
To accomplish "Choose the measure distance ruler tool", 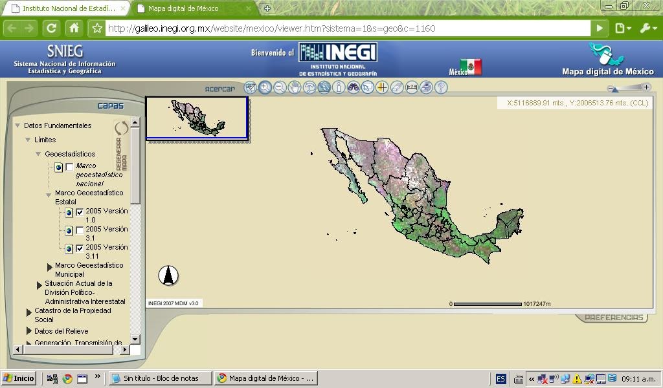I will [412, 87].
